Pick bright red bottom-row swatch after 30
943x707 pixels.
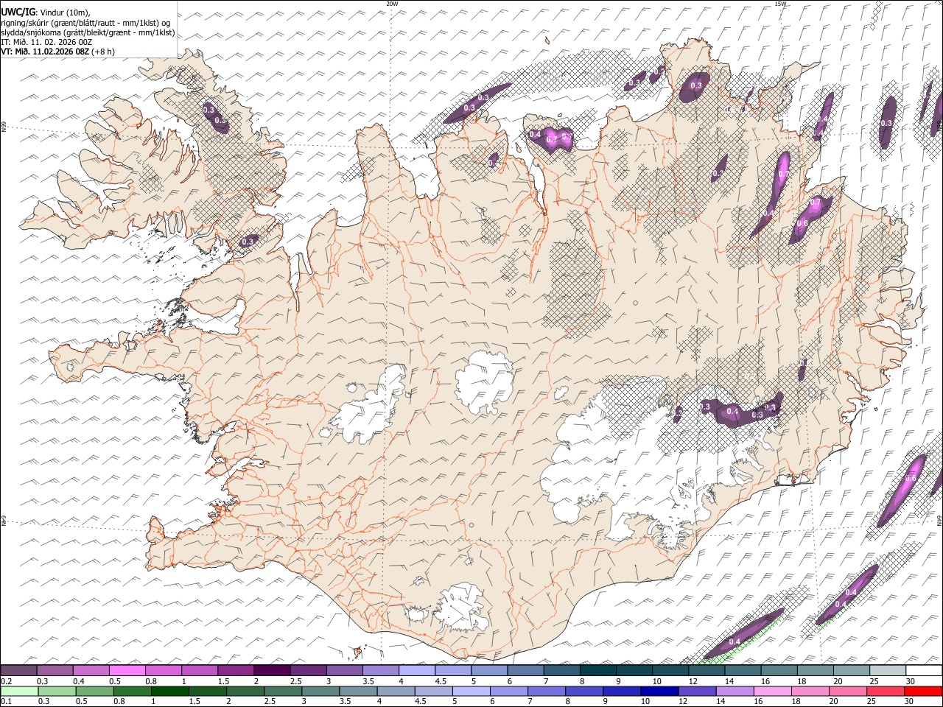tap(924, 692)
